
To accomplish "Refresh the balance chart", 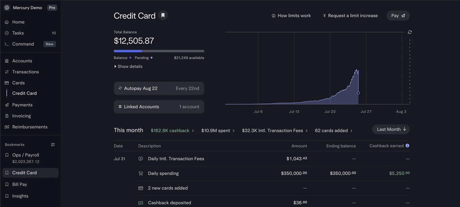I will pos(410,32).
